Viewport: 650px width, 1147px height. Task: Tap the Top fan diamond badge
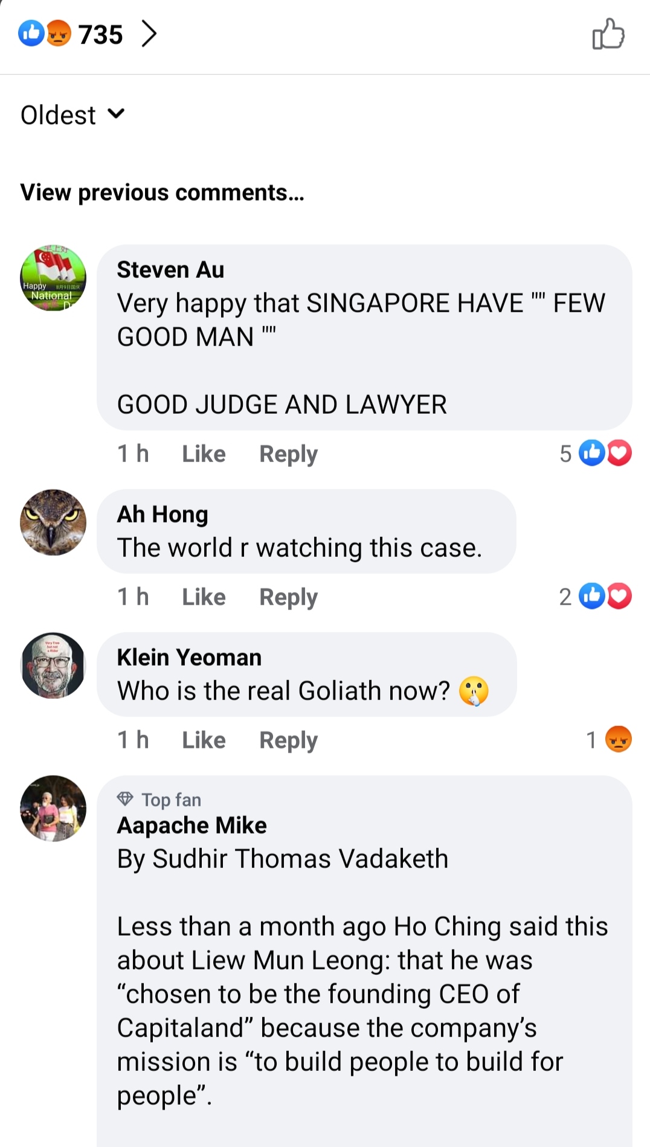coord(125,800)
